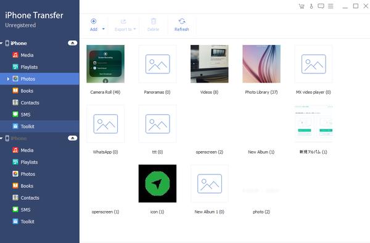Screen dimensions: 370x243
Task: Open Books under the second iPhone
Action: click(x=39, y=186)
